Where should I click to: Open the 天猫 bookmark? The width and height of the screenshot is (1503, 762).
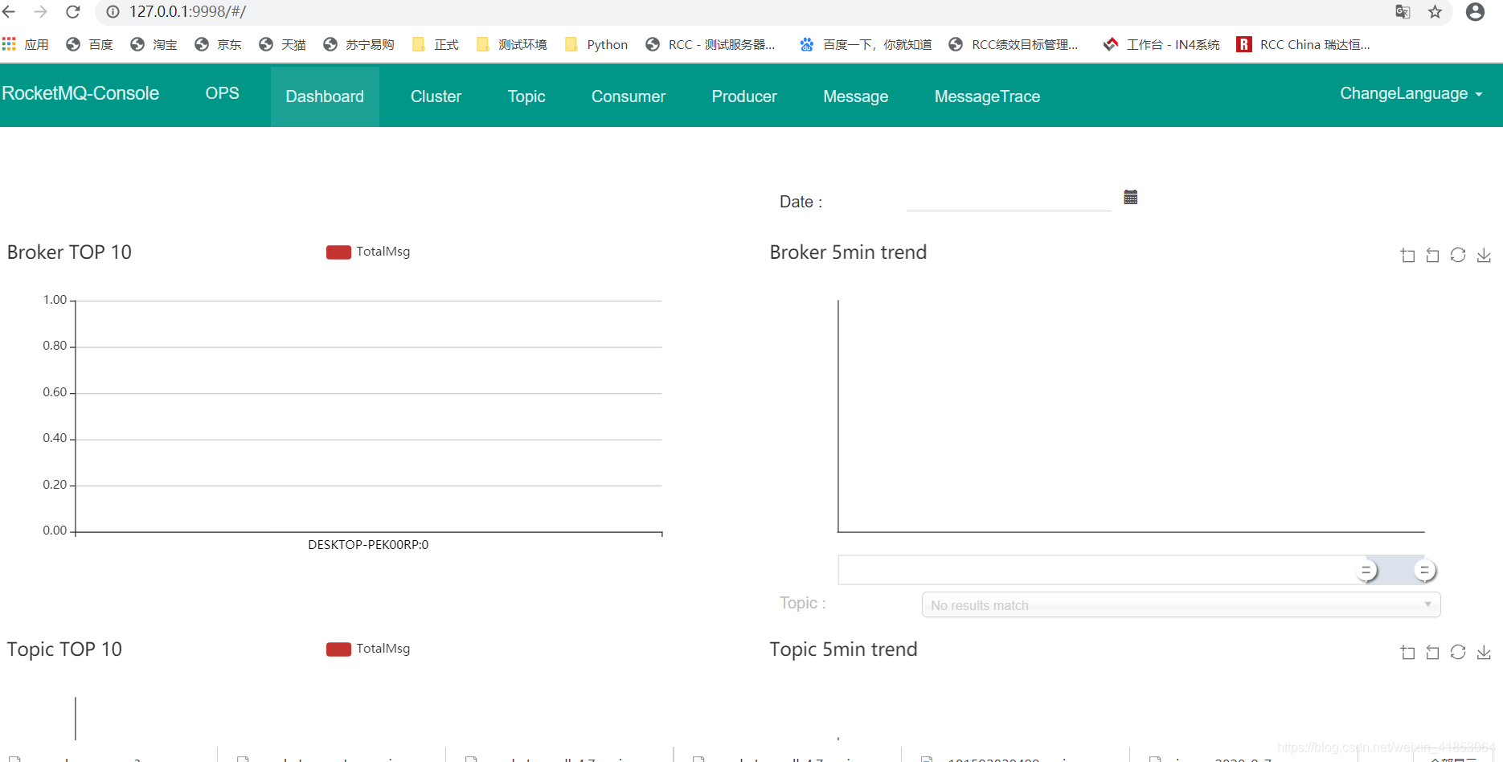[x=282, y=44]
